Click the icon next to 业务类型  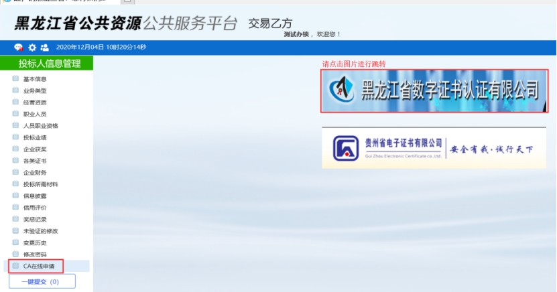tap(15, 90)
